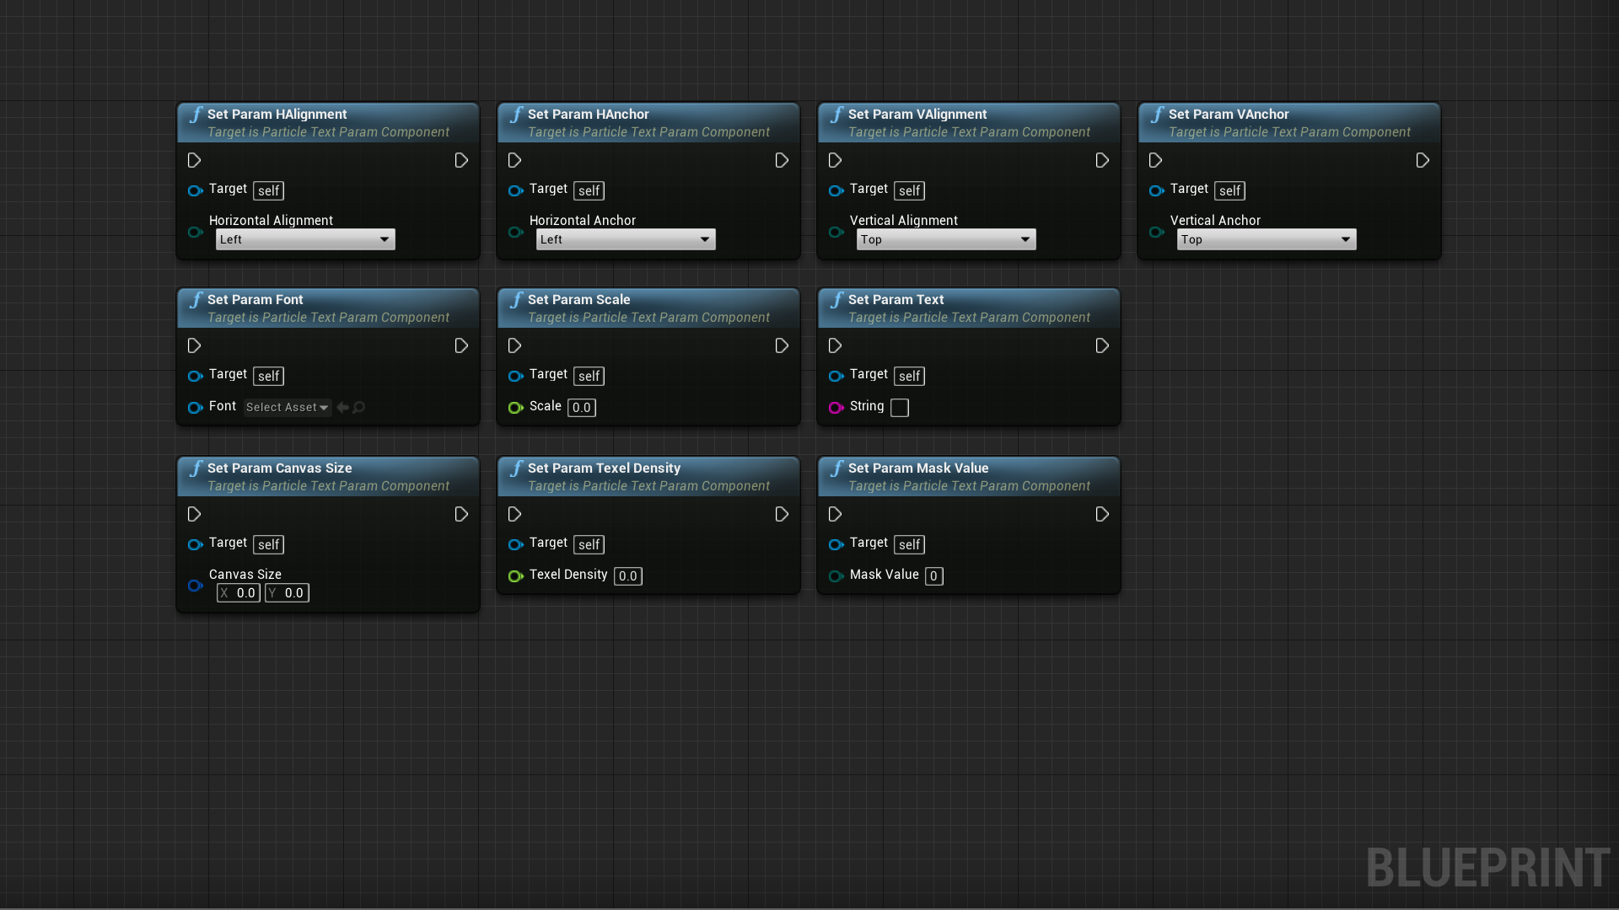Click green Texel Density float pin

point(515,576)
